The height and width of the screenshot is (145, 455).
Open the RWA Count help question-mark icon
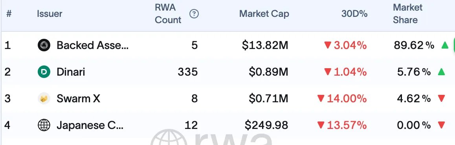point(194,14)
